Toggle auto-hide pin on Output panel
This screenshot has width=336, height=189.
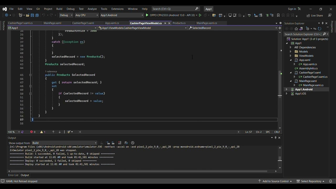[x=275, y=138]
